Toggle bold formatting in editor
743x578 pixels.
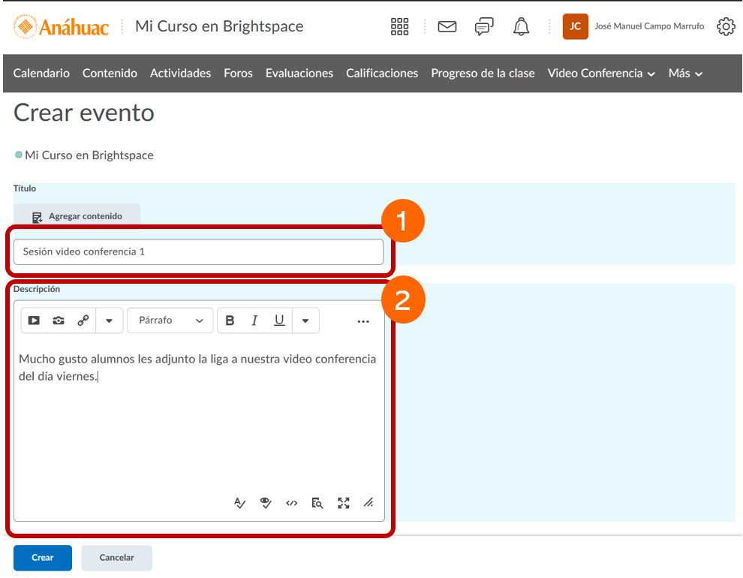point(230,321)
